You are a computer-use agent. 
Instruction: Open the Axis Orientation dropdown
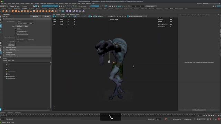pos(25,21)
